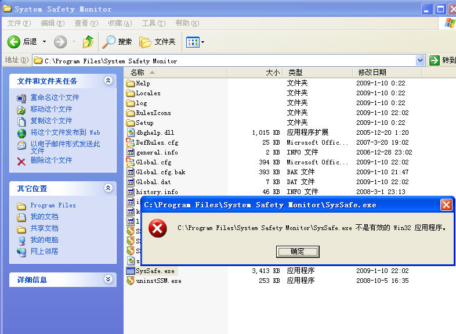This screenshot has width=456, height=334.
Task: Select the Global.cfg file icon
Action: tap(131, 162)
